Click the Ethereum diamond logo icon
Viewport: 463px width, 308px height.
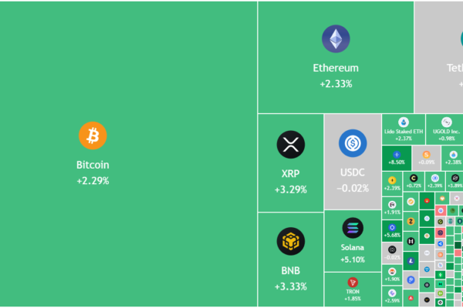(x=336, y=39)
